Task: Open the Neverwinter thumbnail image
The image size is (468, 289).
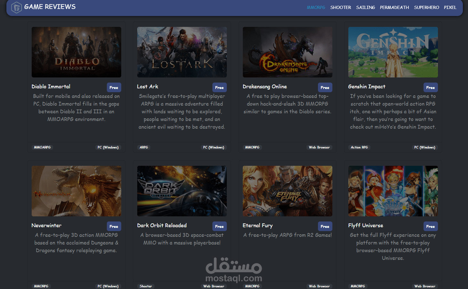Action: [76, 191]
